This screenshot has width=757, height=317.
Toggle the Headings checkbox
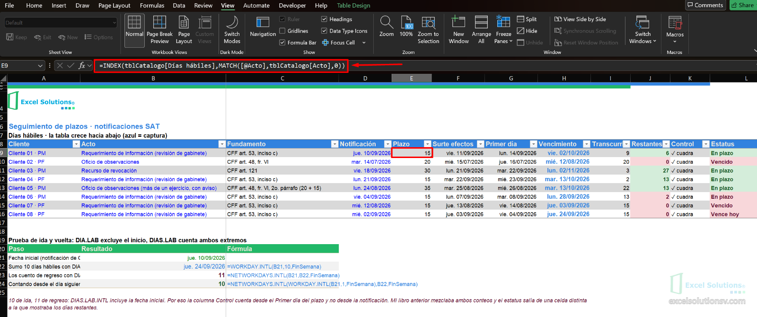coord(324,19)
